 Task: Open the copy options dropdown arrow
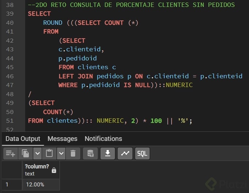pyautogui.click(x=38, y=153)
